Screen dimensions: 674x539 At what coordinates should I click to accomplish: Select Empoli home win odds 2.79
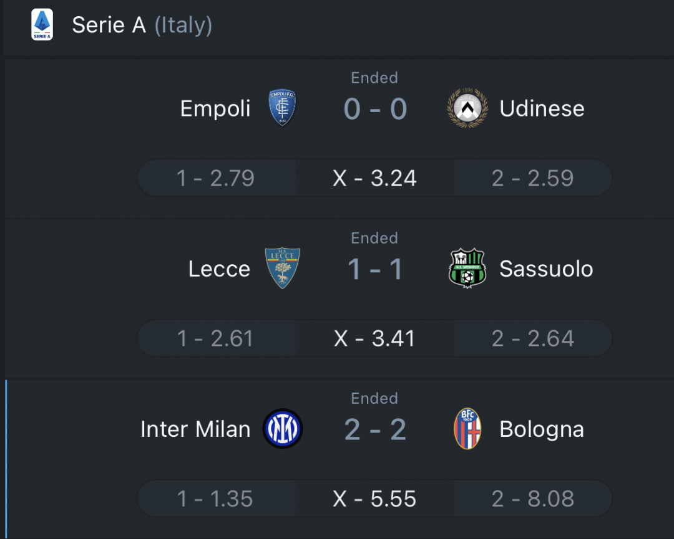coord(216,178)
